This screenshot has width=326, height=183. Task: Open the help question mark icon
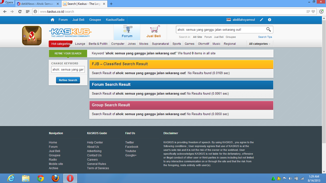(269, 20)
